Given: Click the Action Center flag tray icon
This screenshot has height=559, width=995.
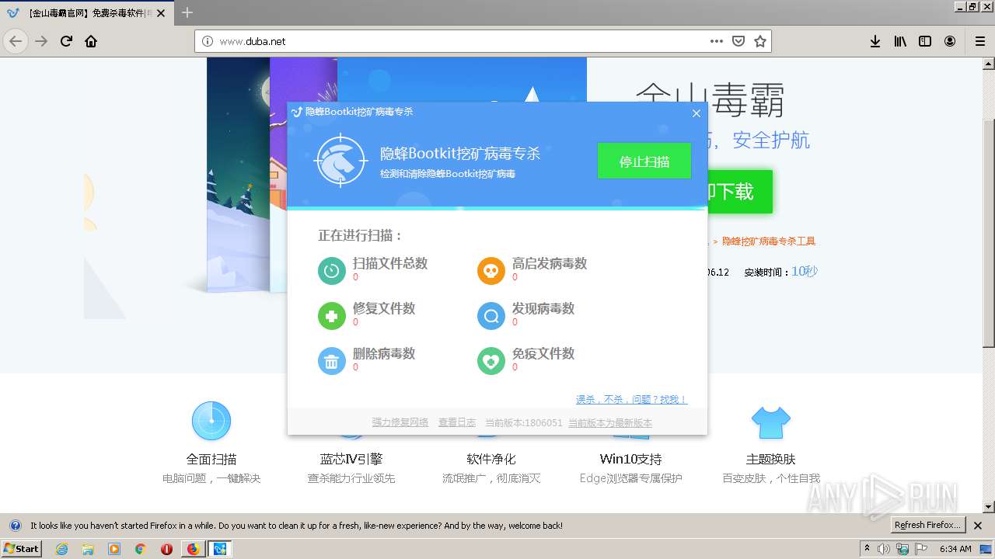Looking at the screenshot, I should click(921, 549).
